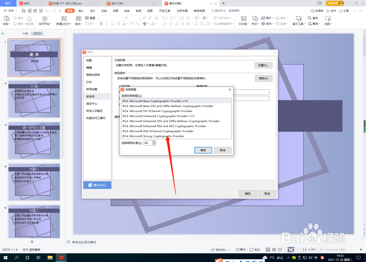This screenshot has width=366, height=262.
Task: Click the 设置(S)... button
Action: coord(263,65)
